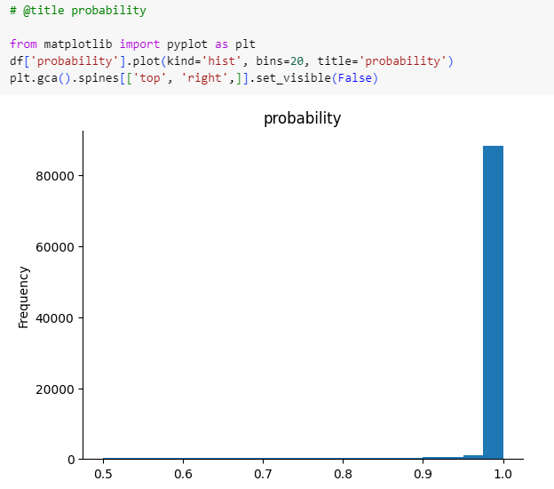Click the bins=20 parameter in the code
The height and width of the screenshot is (489, 554).
(291, 60)
